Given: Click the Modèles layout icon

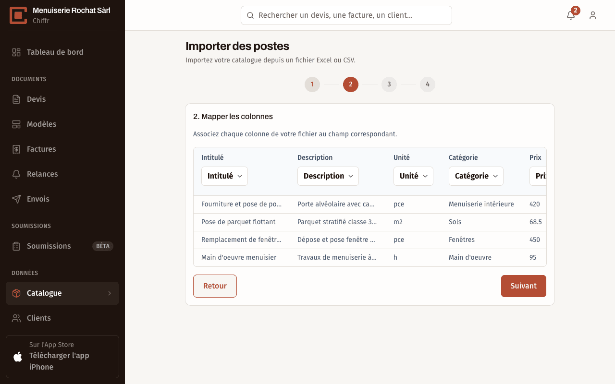Looking at the screenshot, I should (x=16, y=124).
